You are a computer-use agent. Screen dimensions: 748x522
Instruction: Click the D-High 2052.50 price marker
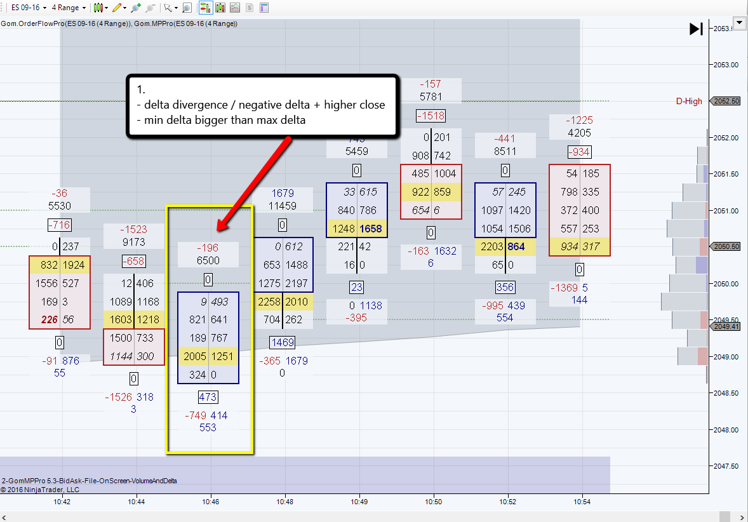[x=726, y=101]
